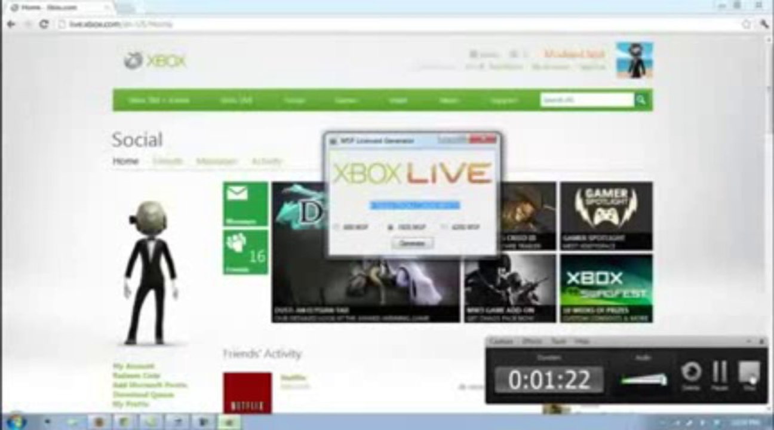The width and height of the screenshot is (774, 430).
Task: Click the suited avatar figure
Action: (x=150, y=273)
